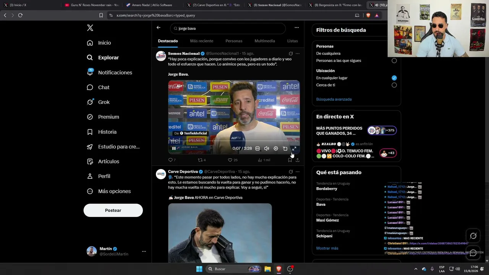Open Grok in the sidebar
Viewport: 489px width, 275px height.
(x=98, y=102)
